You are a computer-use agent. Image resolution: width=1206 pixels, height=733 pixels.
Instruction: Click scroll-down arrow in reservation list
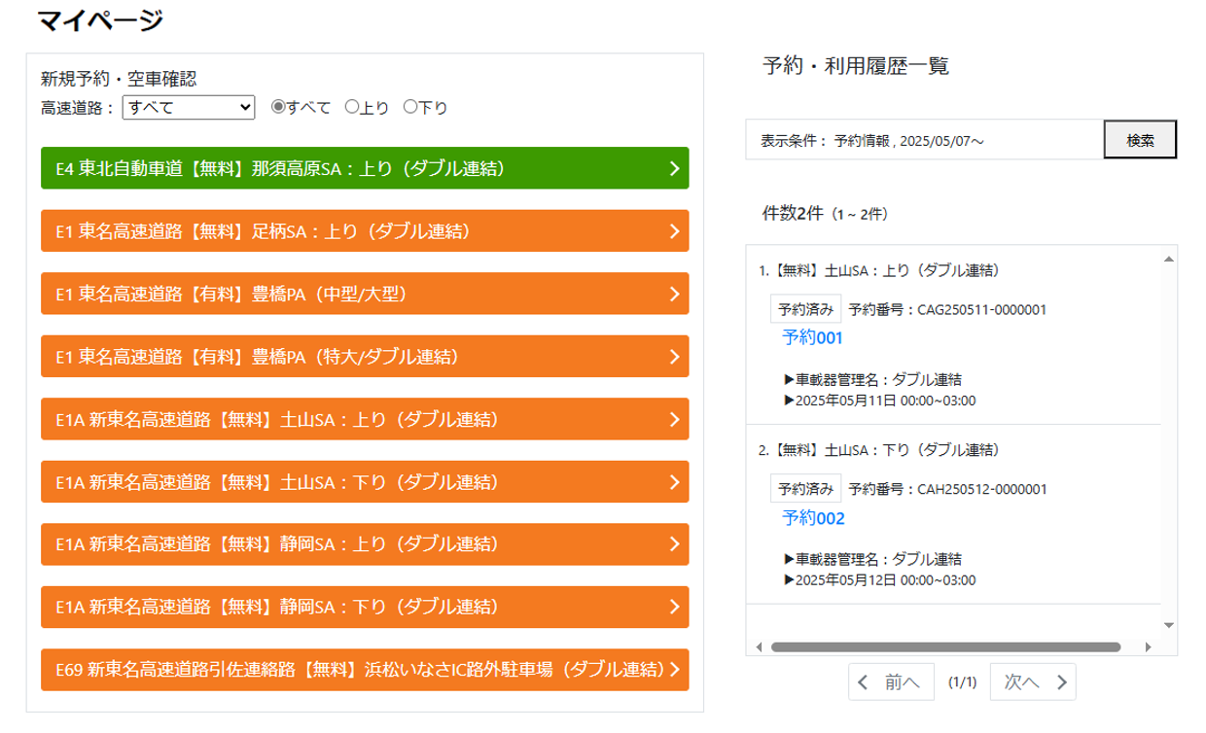pos(1169,624)
